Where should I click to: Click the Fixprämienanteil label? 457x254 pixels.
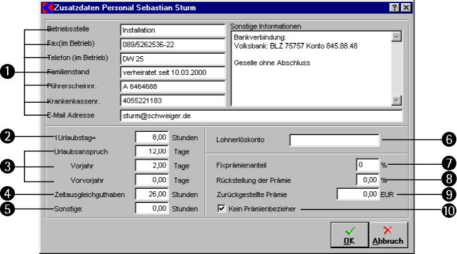click(241, 165)
